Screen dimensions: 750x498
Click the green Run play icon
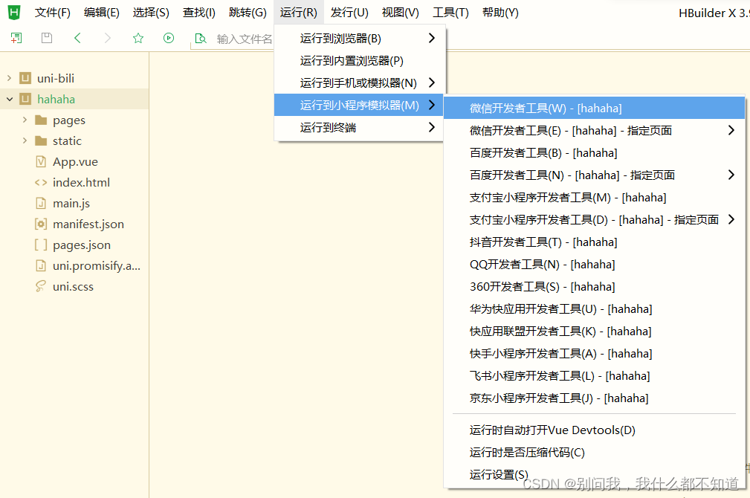(169, 38)
